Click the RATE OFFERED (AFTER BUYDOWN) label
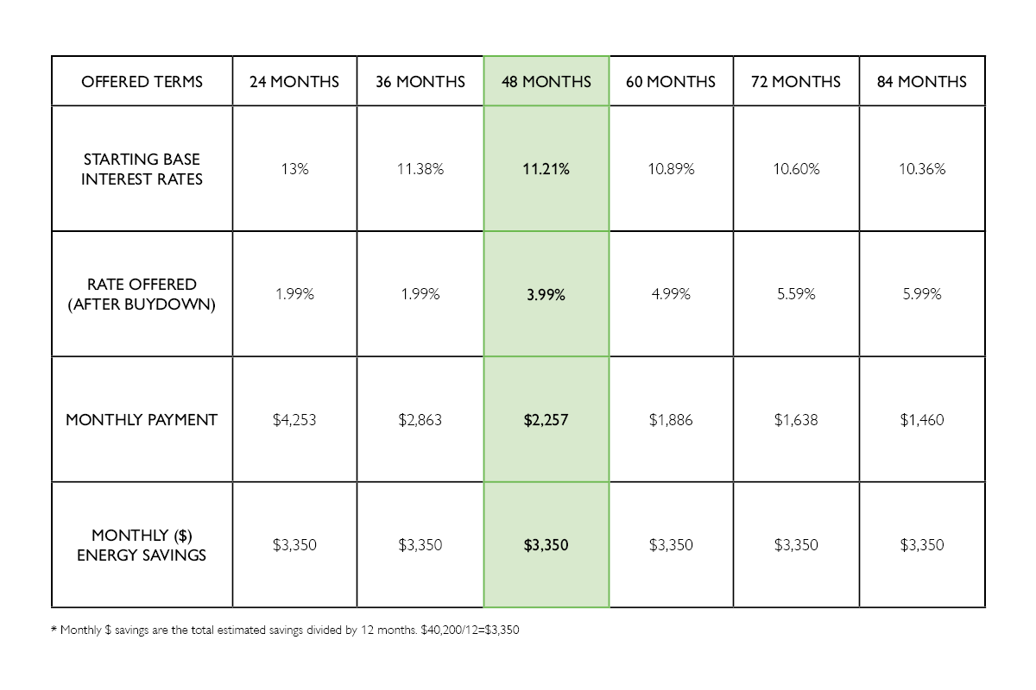The width and height of the screenshot is (1036, 690). [142, 294]
